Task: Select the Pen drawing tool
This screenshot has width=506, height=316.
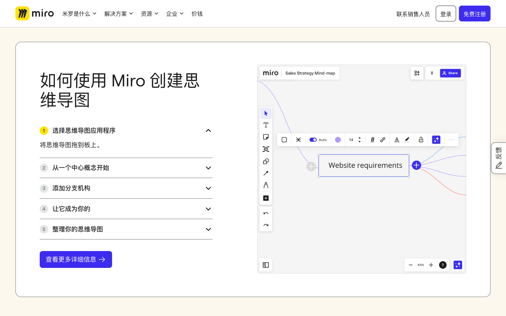Action: (266, 185)
